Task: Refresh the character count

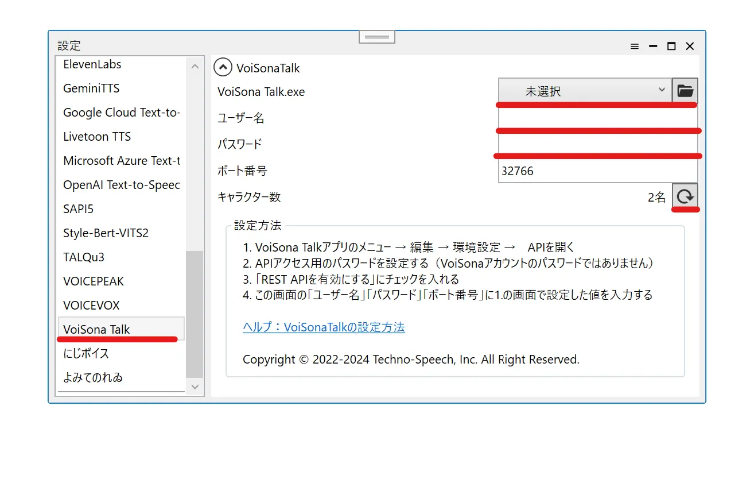Action: (685, 197)
